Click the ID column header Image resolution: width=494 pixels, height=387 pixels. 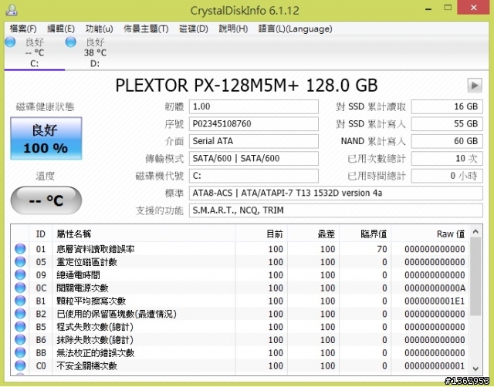[x=41, y=234]
